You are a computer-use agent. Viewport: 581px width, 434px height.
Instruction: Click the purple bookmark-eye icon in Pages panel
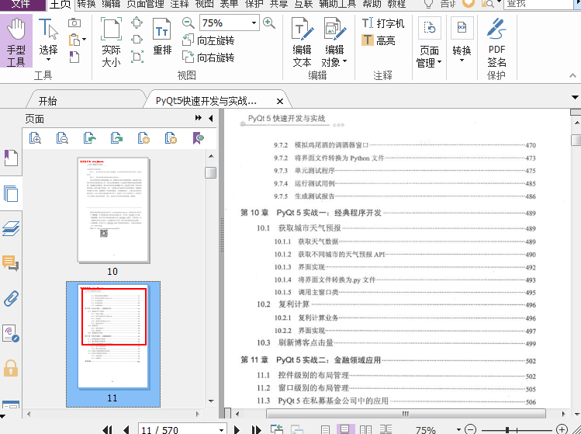click(x=199, y=138)
